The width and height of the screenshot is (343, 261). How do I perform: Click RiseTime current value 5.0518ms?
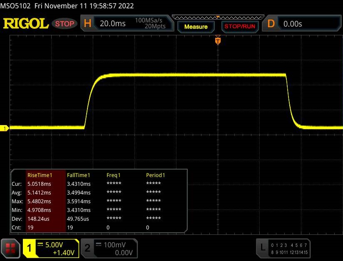point(39,184)
